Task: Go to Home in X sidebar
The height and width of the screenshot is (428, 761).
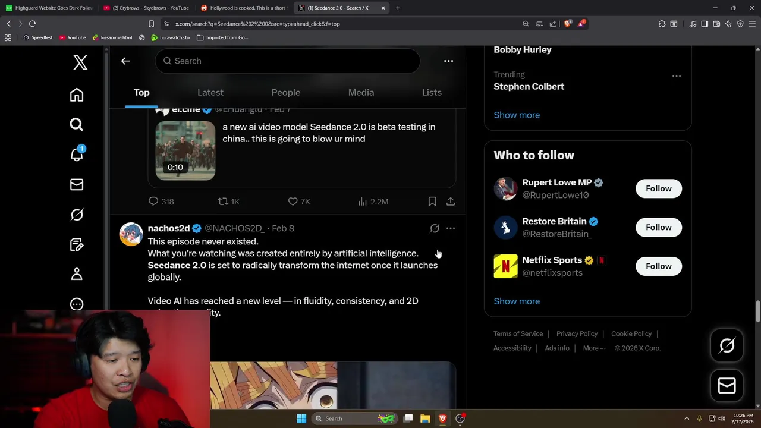Action: (x=77, y=95)
